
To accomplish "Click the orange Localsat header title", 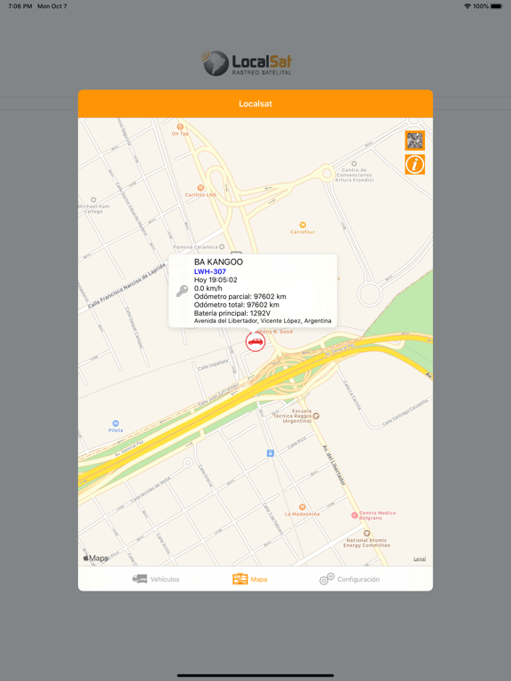I will (255, 104).
